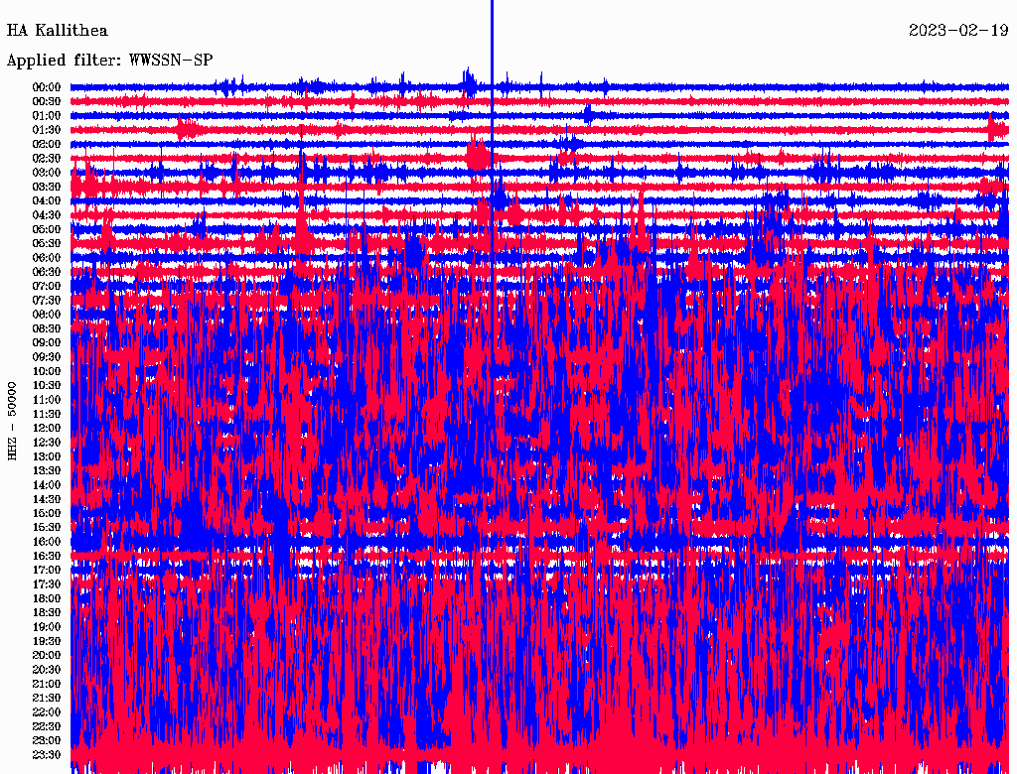Select the 23:30 time label
Image resolution: width=1017 pixels, height=774 pixels.
pyautogui.click(x=47, y=756)
